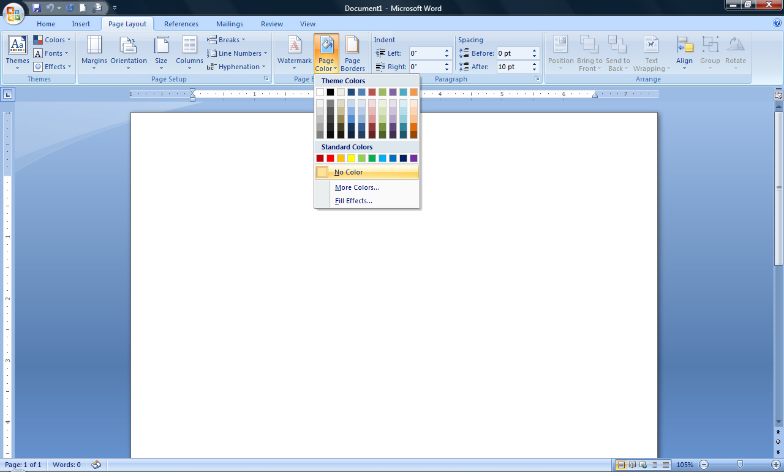The width and height of the screenshot is (784, 472).
Task: Click the tab selector at ruler corner
Action: point(8,94)
